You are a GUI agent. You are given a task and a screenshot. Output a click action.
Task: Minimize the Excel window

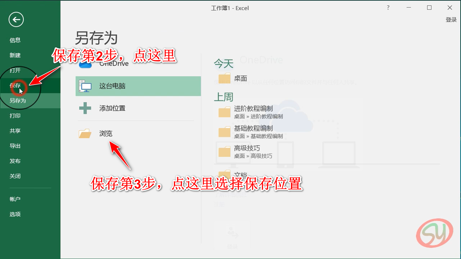tap(409, 8)
